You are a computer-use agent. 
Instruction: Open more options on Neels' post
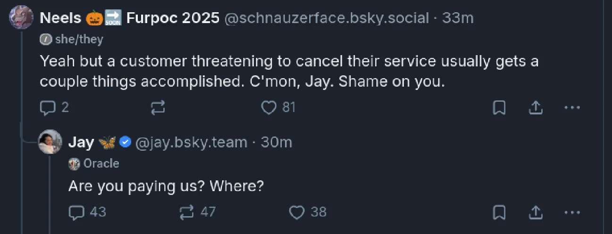(x=572, y=108)
